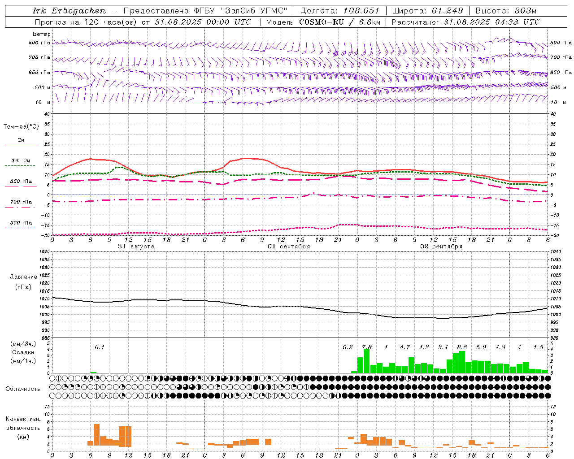Screen dimensions: 574x459
Task: Click the model label COSMO-RU / 6.6км
Action: pyautogui.click(x=339, y=22)
